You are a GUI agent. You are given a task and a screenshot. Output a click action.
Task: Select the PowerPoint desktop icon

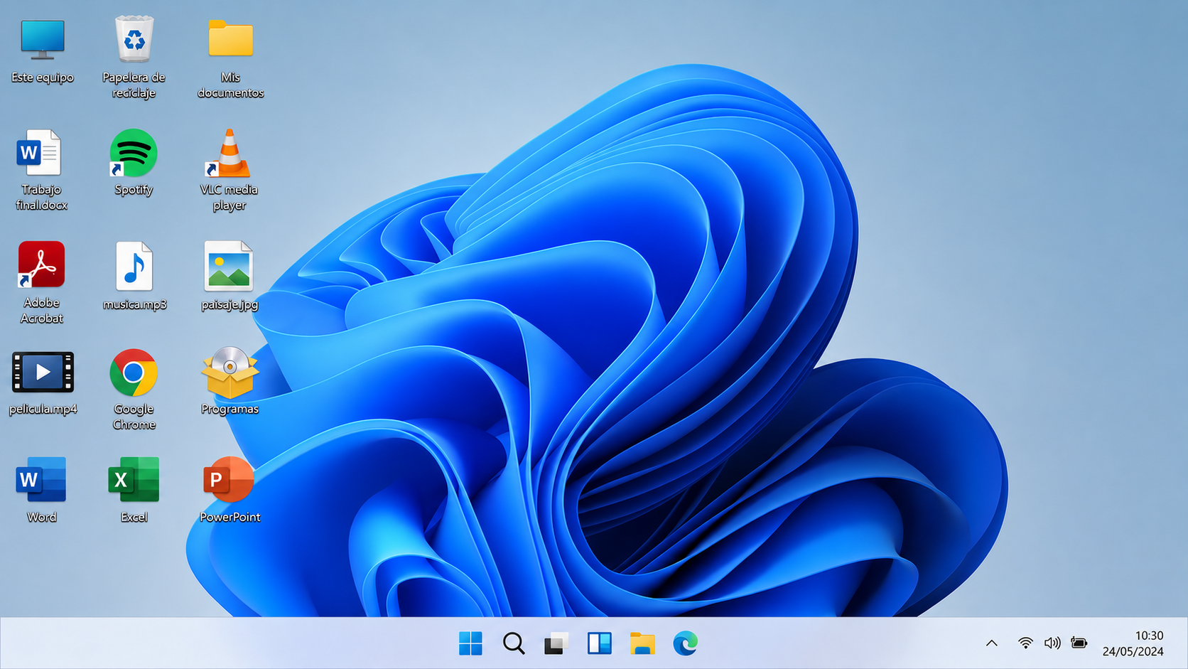pos(229,489)
